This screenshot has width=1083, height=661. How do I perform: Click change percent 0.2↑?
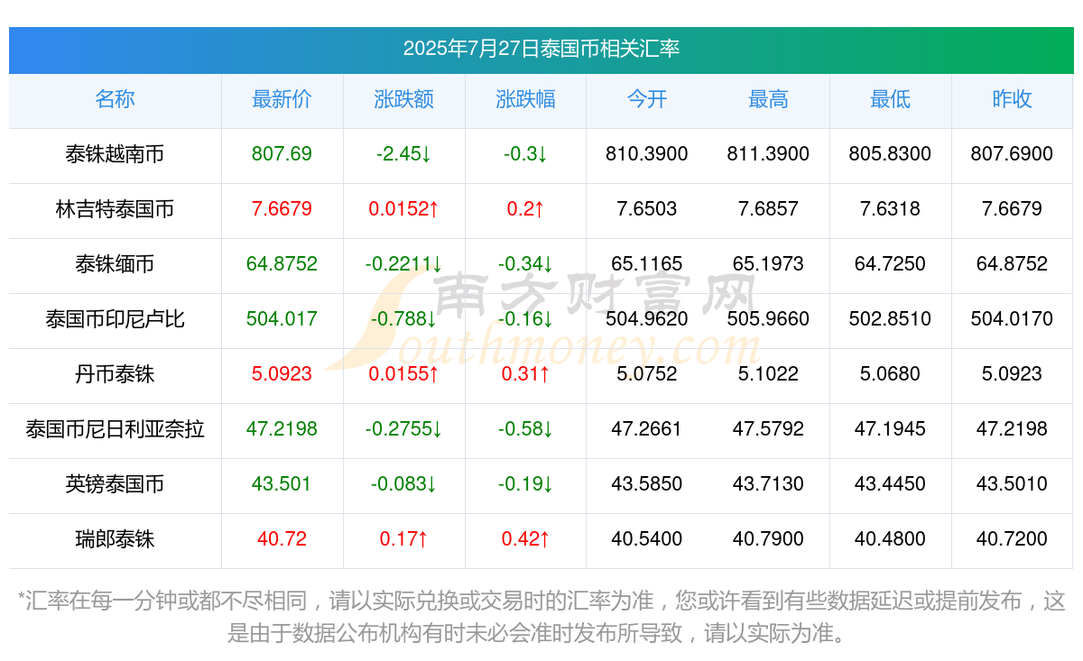coord(525,209)
